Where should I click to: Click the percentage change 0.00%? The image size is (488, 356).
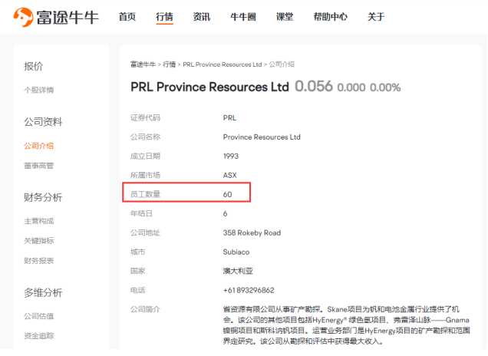coord(385,87)
